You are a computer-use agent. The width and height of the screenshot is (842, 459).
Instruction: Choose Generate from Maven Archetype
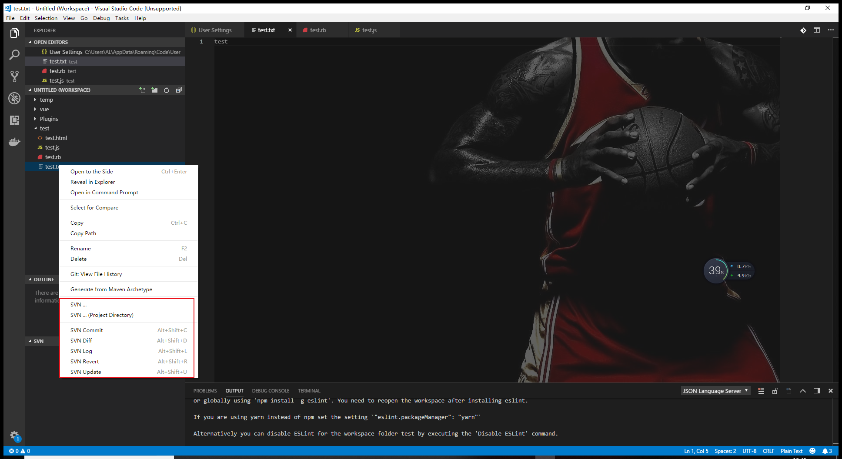129,289
